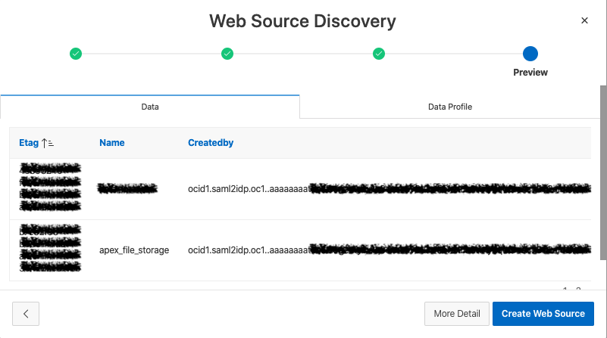Click the Create Web Source button
This screenshot has width=607, height=338.
click(x=543, y=313)
